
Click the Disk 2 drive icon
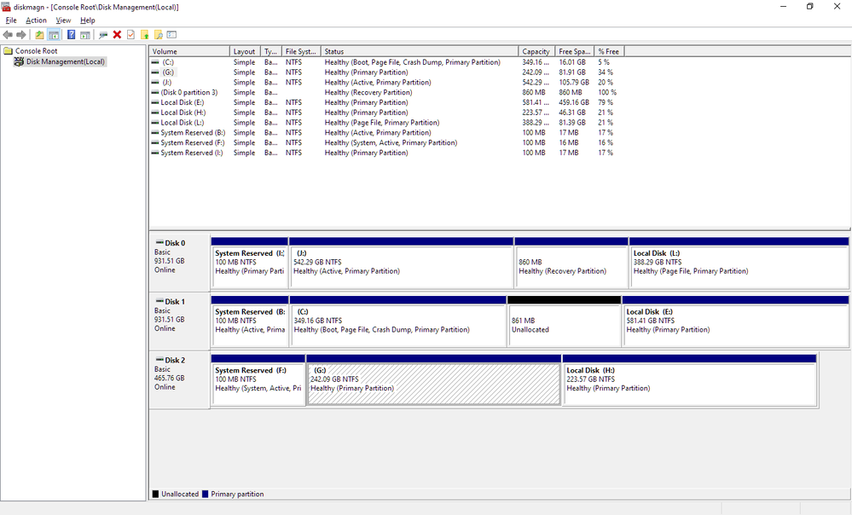coord(159,360)
